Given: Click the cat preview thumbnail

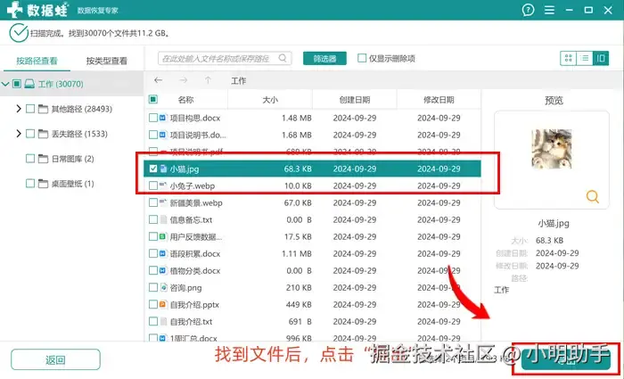Looking at the screenshot, I should 552,149.
